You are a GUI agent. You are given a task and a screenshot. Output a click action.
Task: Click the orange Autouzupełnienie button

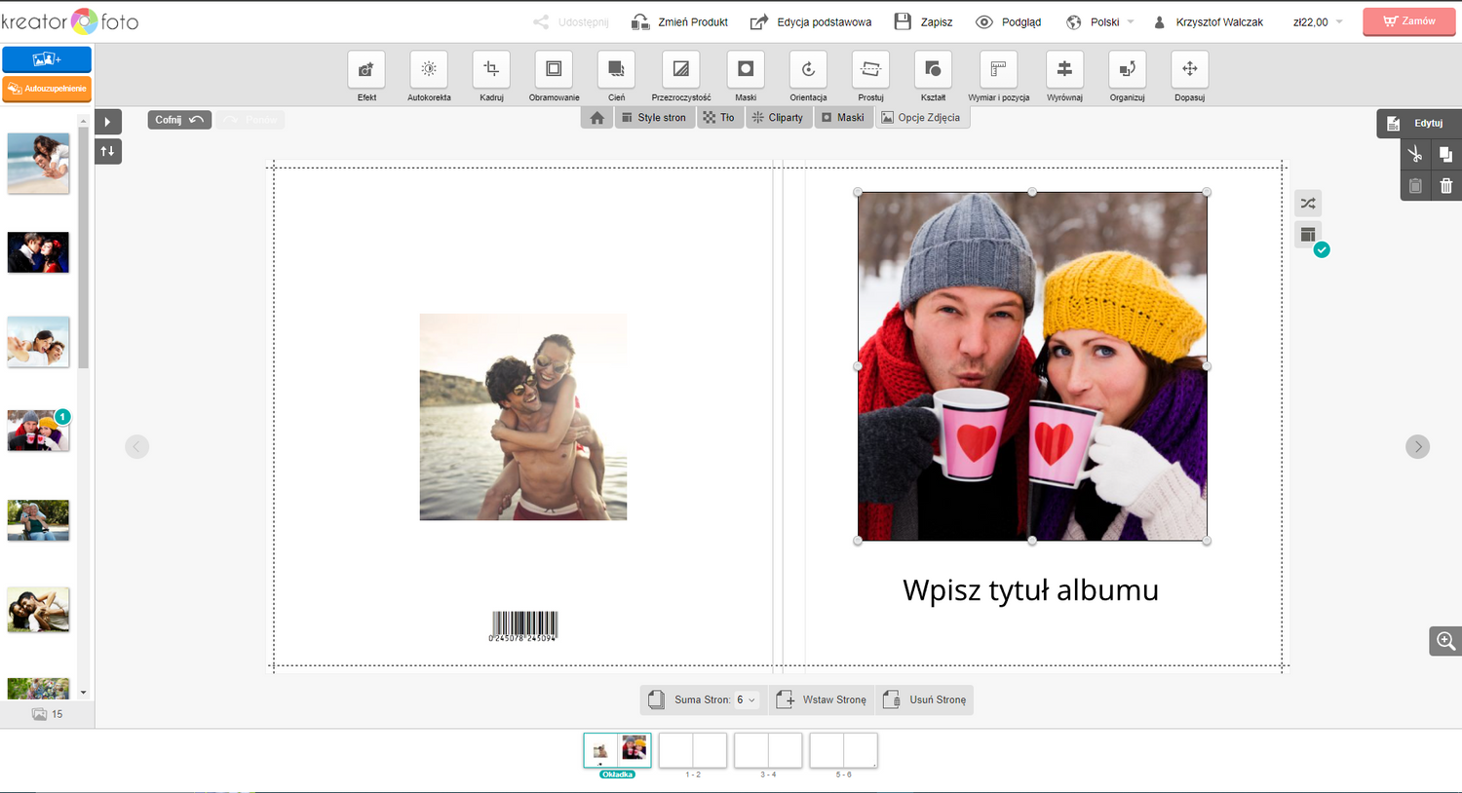(47, 89)
